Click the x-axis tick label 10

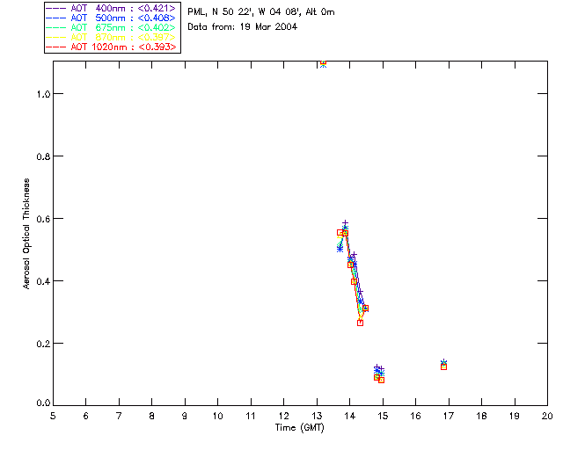217,416
